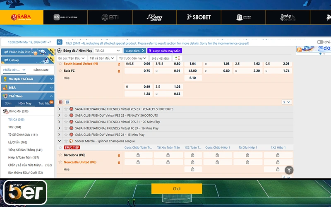Open the Phiếu Đặt dropdown tab
Image resolution: width=331 pixels, height=207 pixels.
tap(14, 70)
